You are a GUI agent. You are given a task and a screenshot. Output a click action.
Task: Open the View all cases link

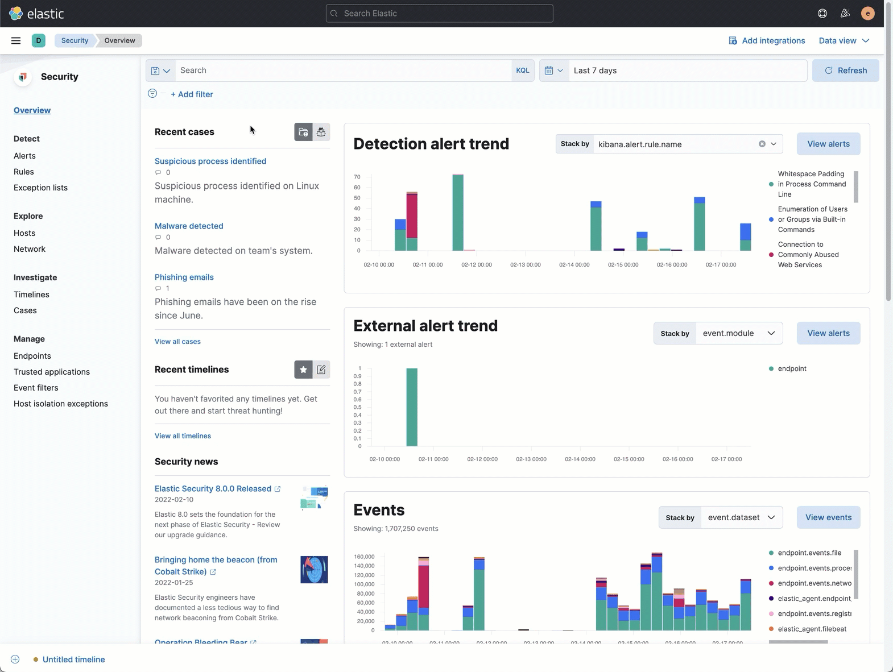point(177,342)
